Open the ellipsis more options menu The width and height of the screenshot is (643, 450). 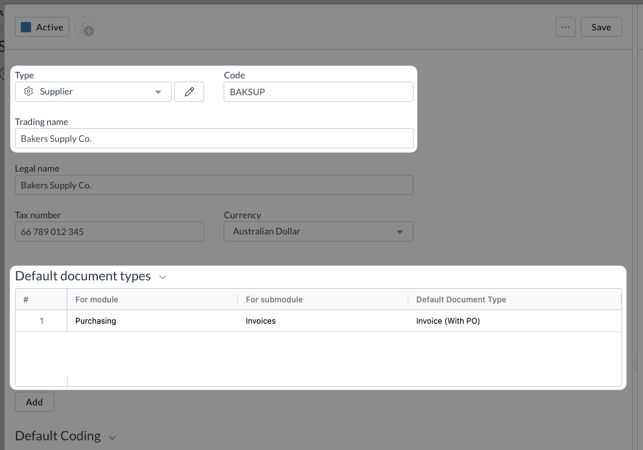[565, 27]
